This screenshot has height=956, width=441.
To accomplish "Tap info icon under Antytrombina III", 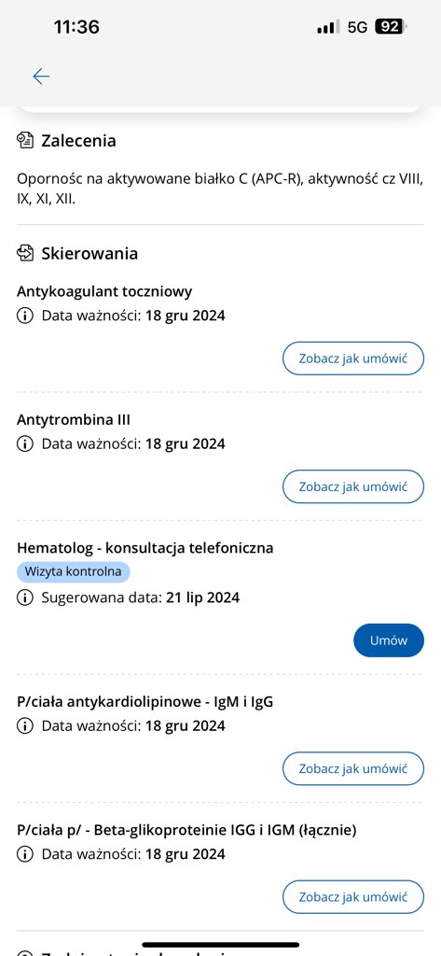I will tap(24, 443).
